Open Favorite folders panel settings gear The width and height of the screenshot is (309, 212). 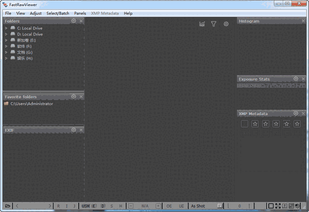(74, 97)
